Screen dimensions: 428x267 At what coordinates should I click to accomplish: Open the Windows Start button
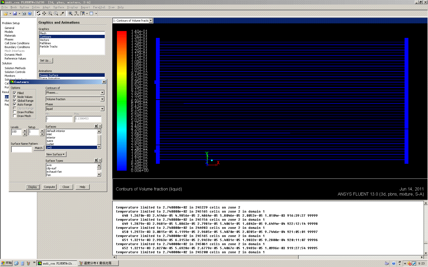point(6,263)
